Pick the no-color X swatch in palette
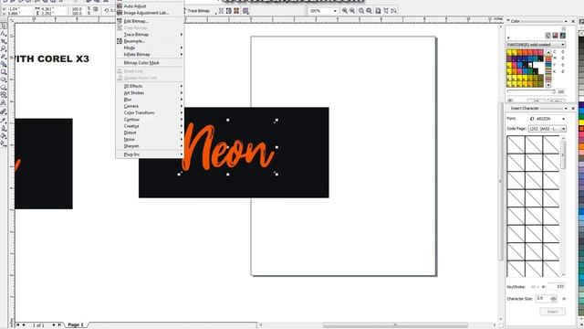Viewport: 584px width, 329px height. [x=581, y=33]
